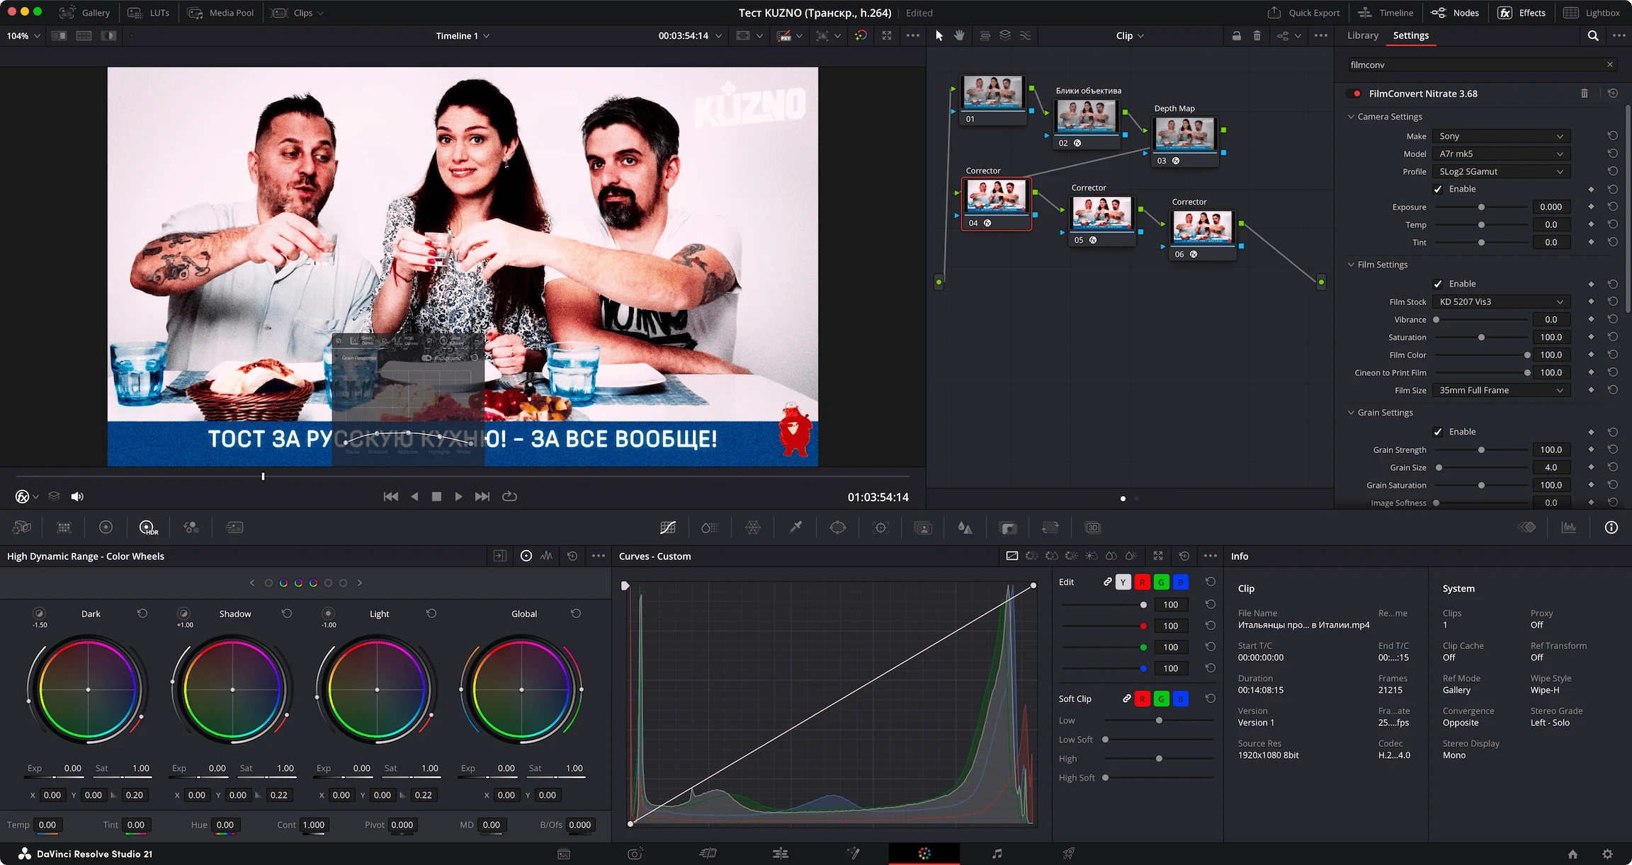
Task: Open the camera Make dropdown
Action: (x=1501, y=136)
